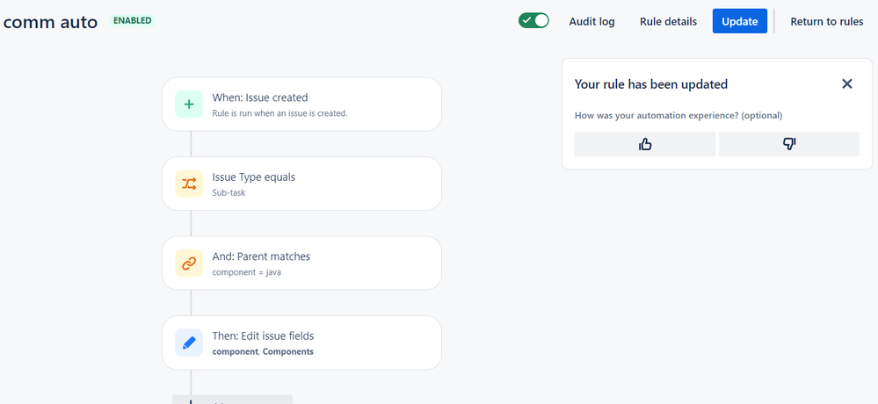Give thumbs down feedback
This screenshot has width=878, height=404.
(788, 144)
